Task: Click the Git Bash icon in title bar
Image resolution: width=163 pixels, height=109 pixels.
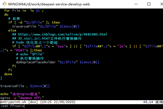Action: coord(5,4)
